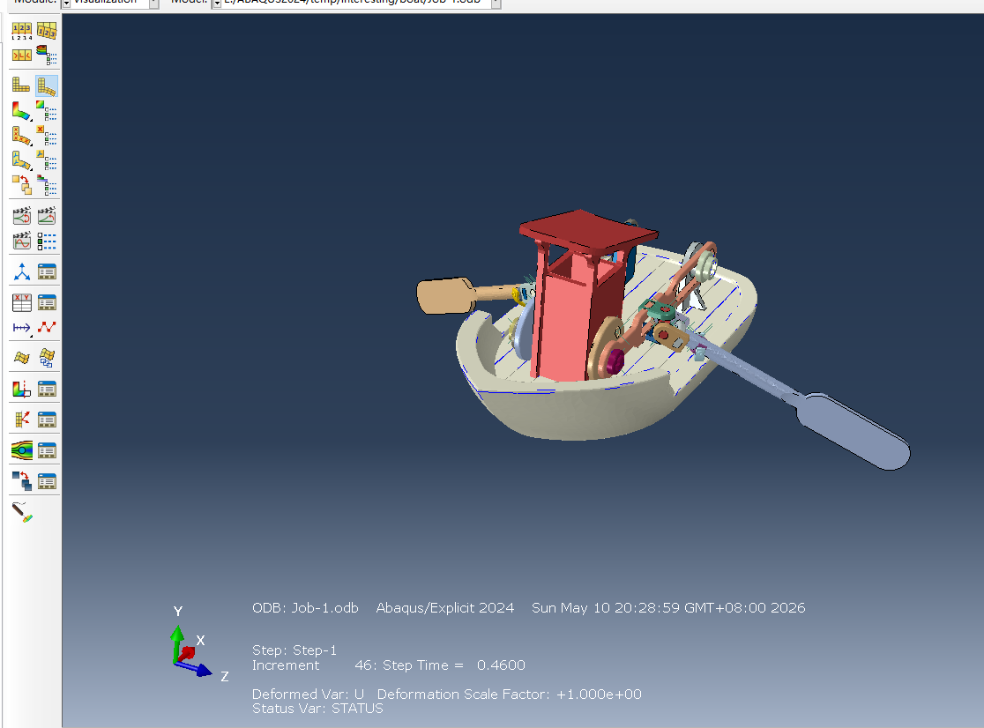Open Common Options with the 1234 icon
The image size is (984, 728).
coord(21,31)
